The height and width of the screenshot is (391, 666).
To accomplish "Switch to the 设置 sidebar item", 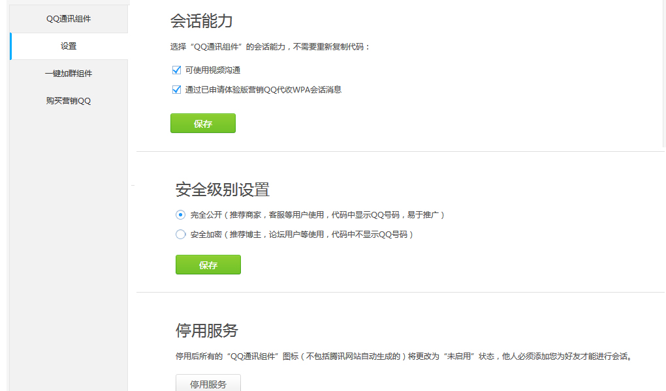I will coord(68,46).
